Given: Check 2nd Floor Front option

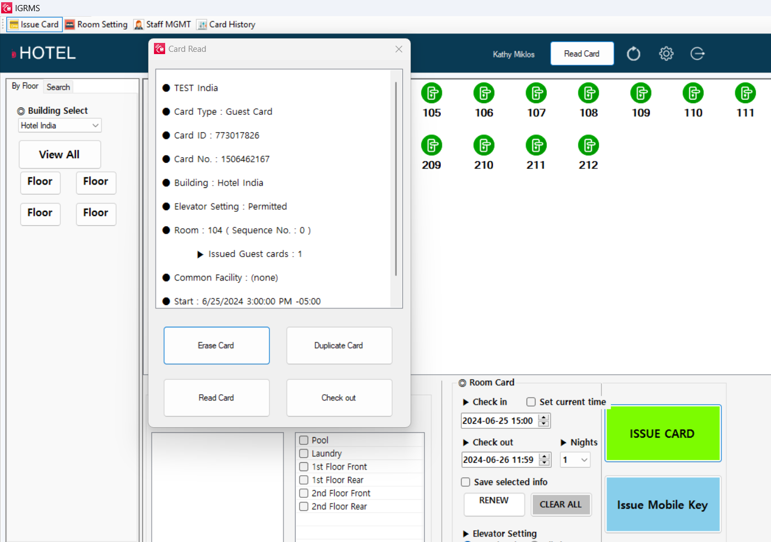Looking at the screenshot, I should click(304, 493).
